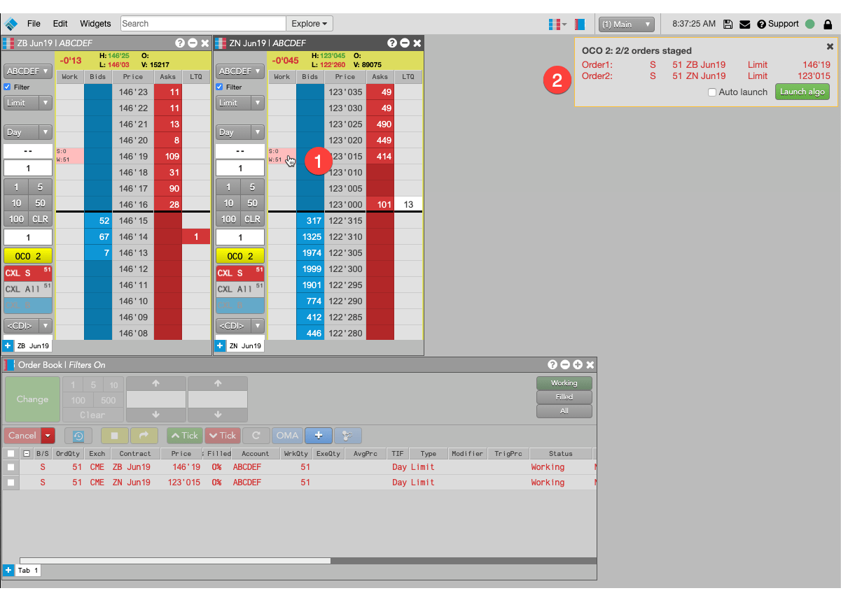Select the Working filter toggle in Order Book
This screenshot has width=841, height=600.
[564, 383]
